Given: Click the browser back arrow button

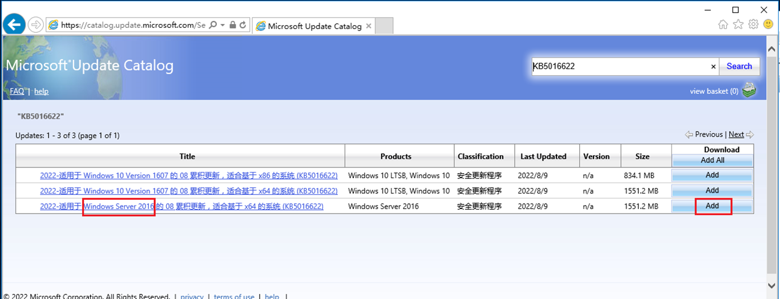Looking at the screenshot, I should (x=14, y=24).
